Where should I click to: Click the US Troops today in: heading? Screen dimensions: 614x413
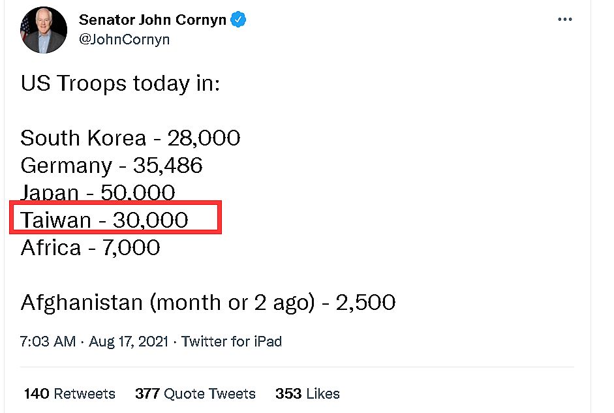point(120,84)
